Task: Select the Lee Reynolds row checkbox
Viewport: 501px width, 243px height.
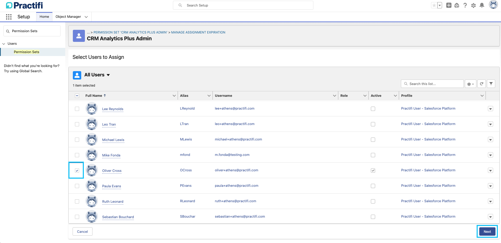Action: point(77,109)
